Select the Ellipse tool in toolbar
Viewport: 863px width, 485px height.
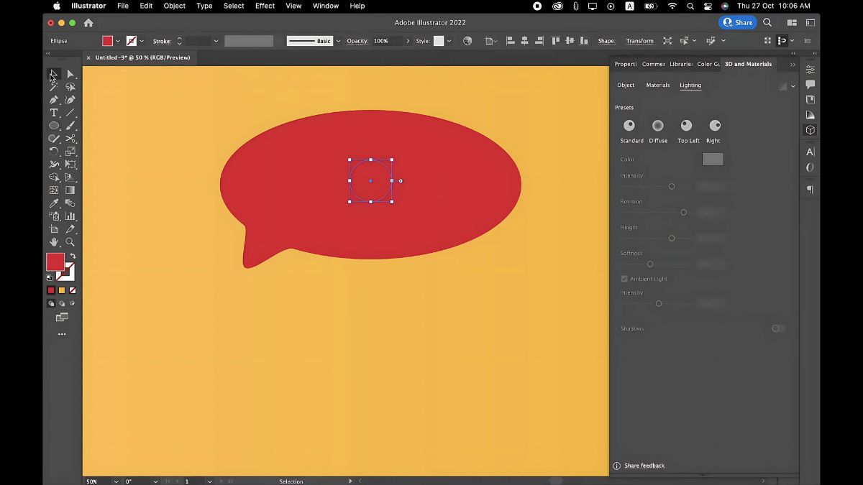54,126
